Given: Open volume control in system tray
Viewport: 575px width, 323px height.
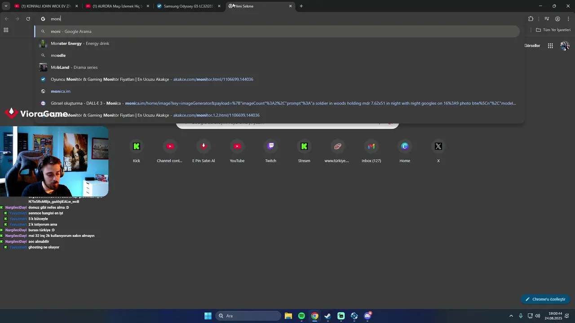Looking at the screenshot, I should 538,316.
